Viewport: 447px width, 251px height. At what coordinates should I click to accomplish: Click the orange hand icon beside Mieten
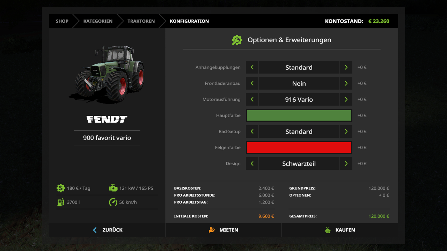212,230
